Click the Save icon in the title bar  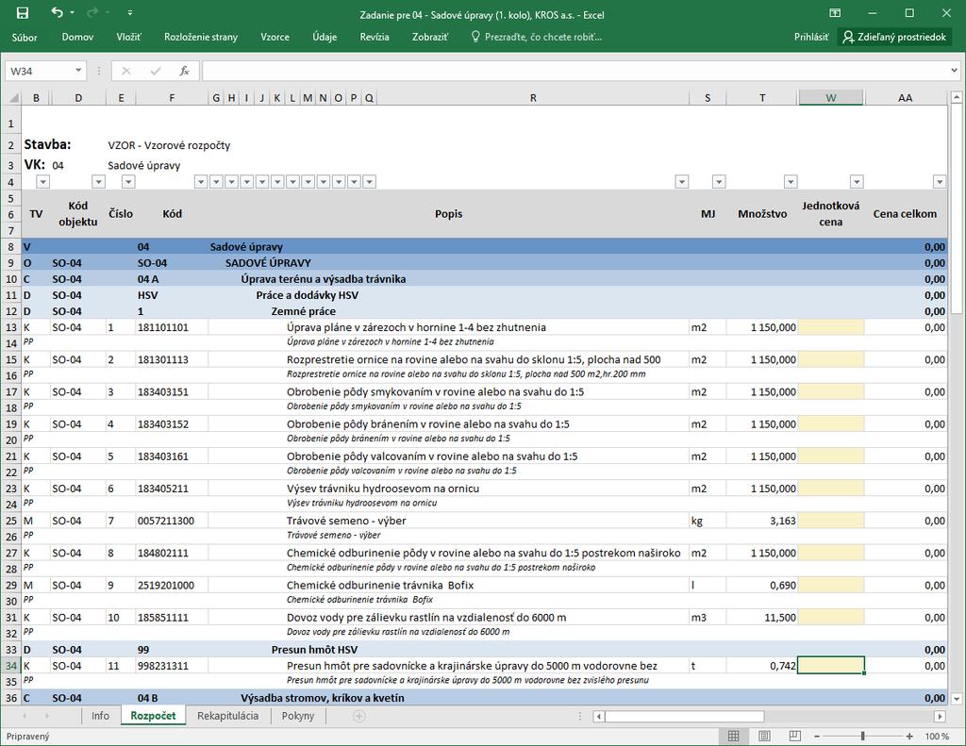pos(23,13)
